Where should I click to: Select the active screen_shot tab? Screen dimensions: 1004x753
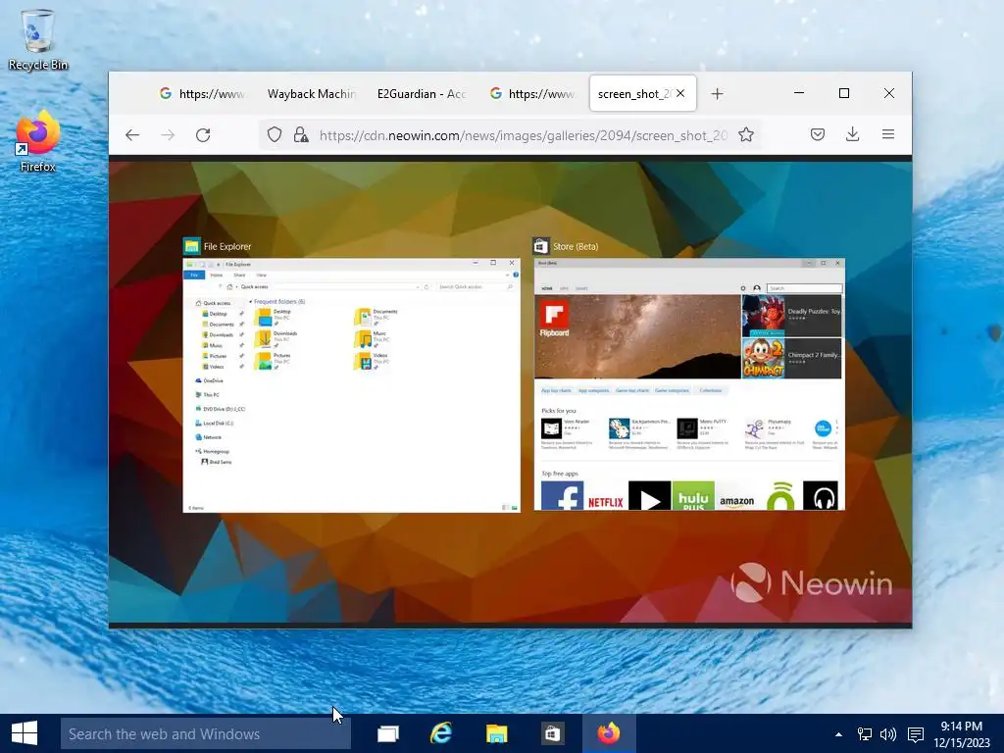click(x=634, y=94)
